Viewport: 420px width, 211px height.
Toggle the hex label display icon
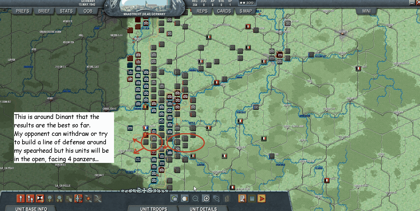tap(185, 199)
